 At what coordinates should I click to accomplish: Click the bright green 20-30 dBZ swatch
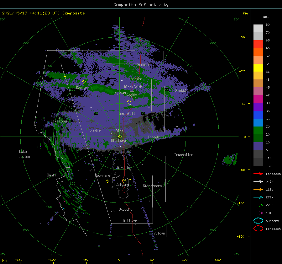tap(258, 131)
